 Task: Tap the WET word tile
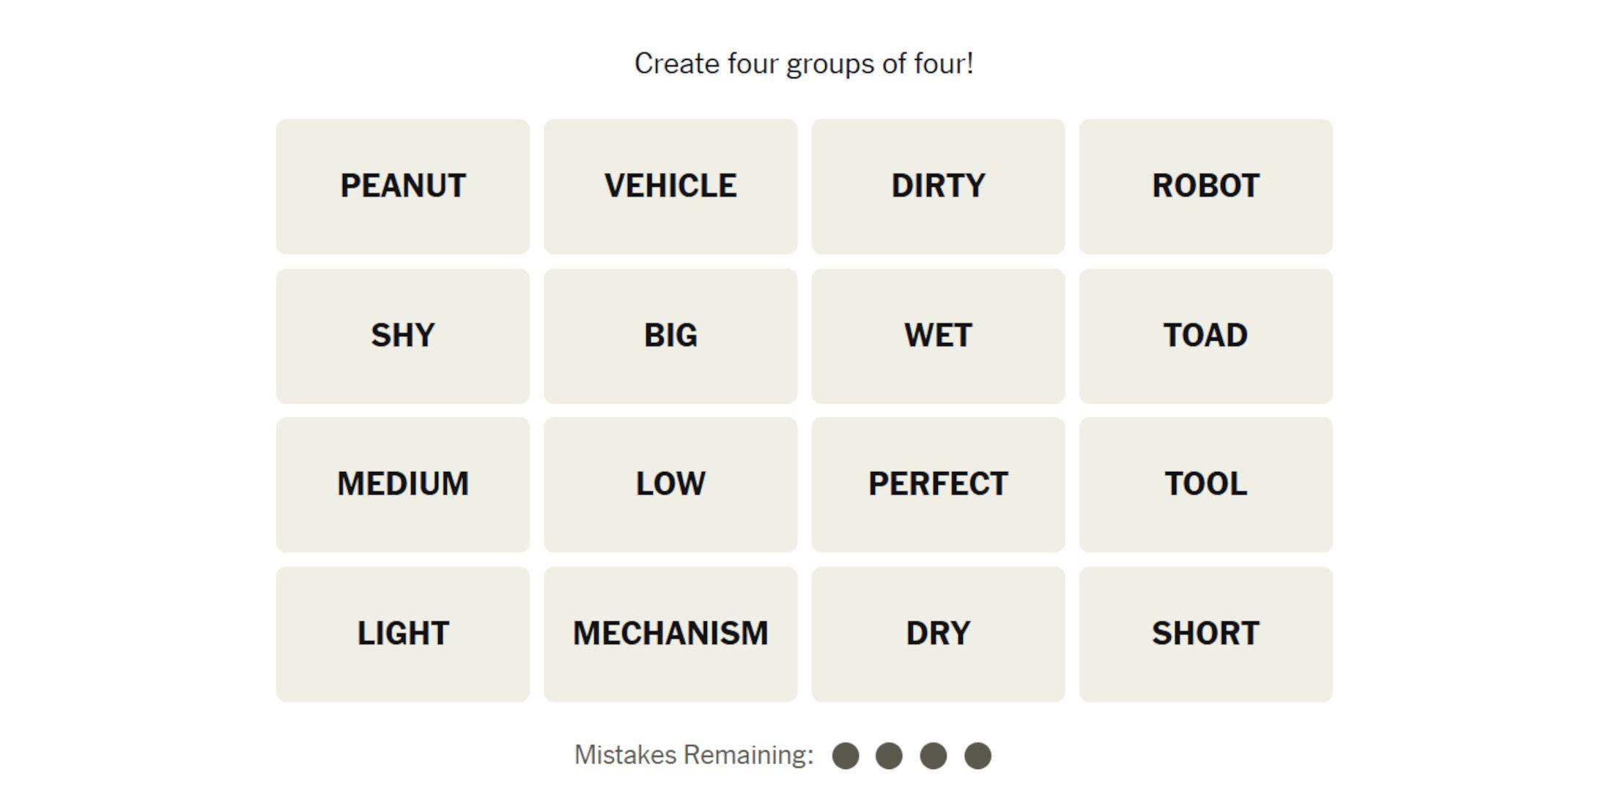coord(938,336)
